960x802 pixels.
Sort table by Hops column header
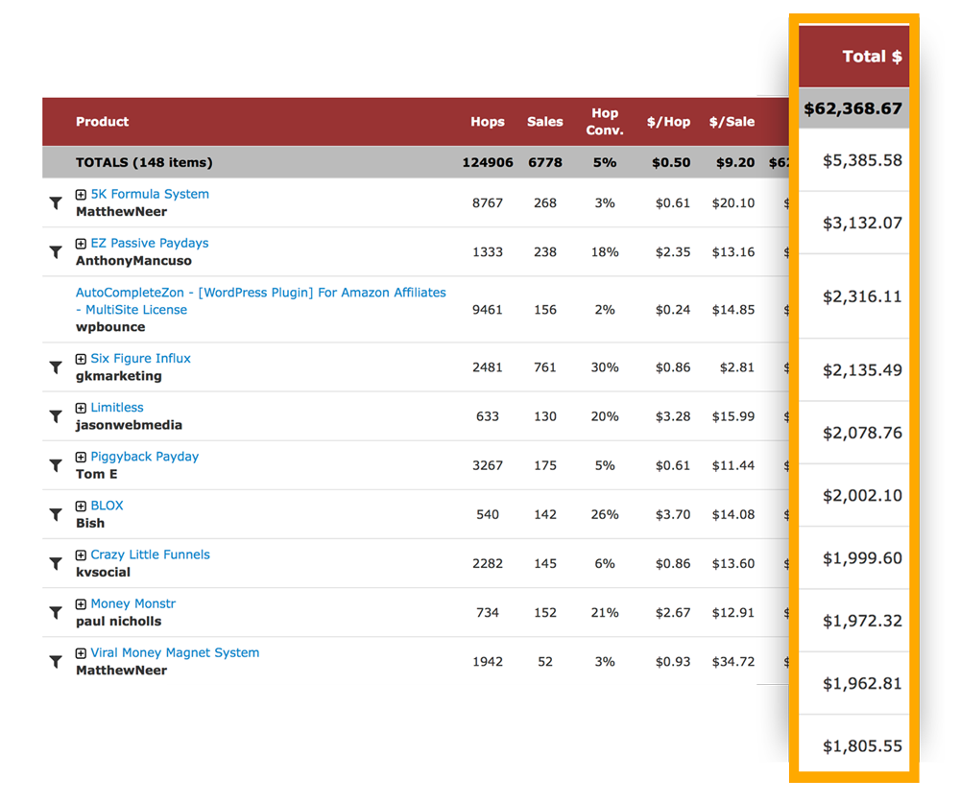coord(488,122)
